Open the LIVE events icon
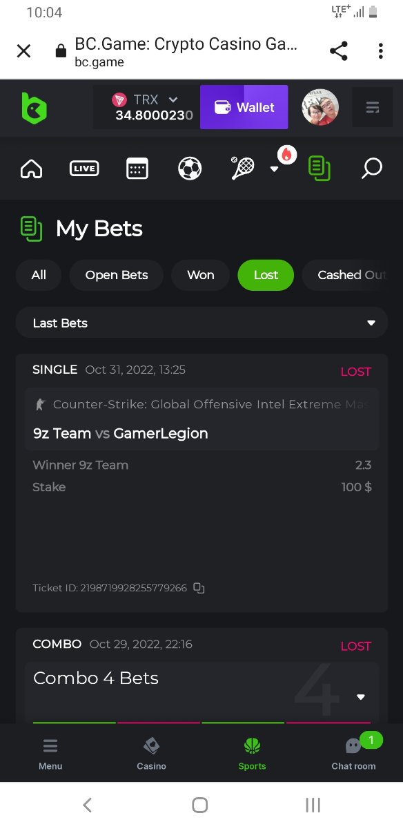 pyautogui.click(x=84, y=169)
